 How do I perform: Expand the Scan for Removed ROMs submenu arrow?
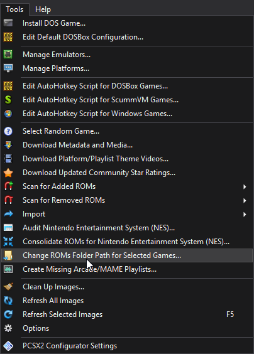[x=245, y=200]
